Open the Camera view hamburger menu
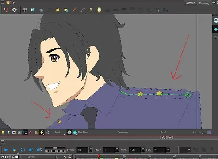218x159 pixels. pyautogui.click(x=3, y=2)
